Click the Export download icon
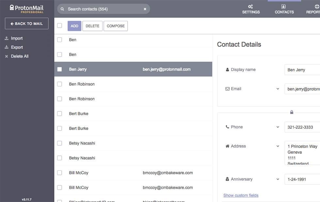This screenshot has width=320, height=202. point(7,47)
